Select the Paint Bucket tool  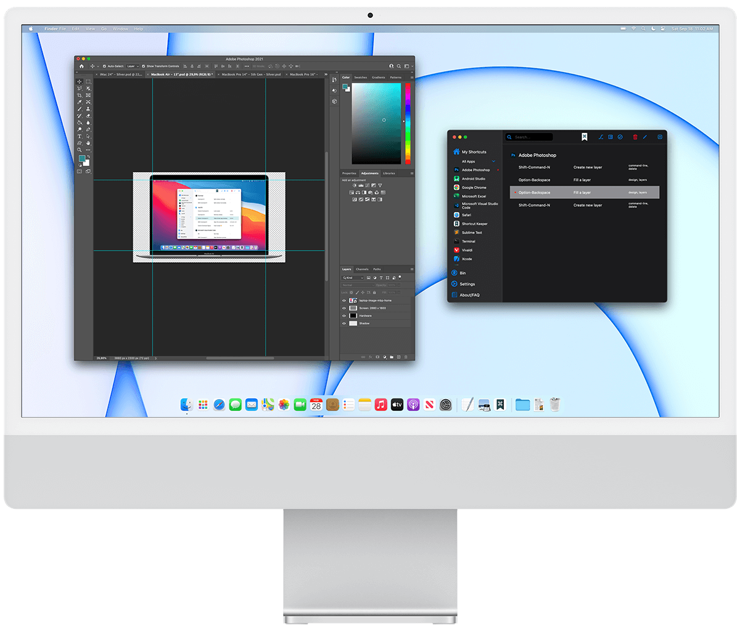tap(80, 123)
